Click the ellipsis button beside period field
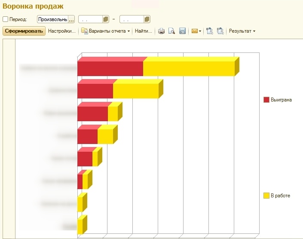This screenshot has width=303, height=239. coord(71,19)
